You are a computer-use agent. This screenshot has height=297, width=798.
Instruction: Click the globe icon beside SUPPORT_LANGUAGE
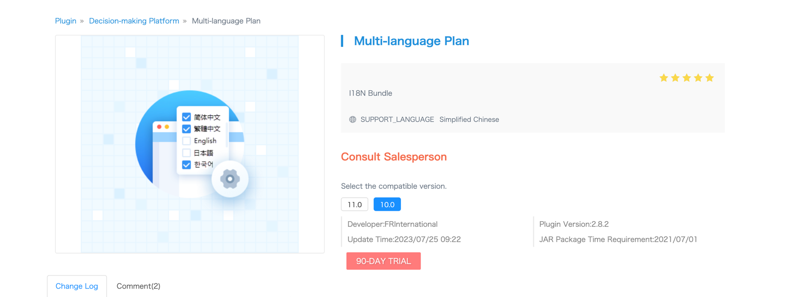(x=353, y=120)
